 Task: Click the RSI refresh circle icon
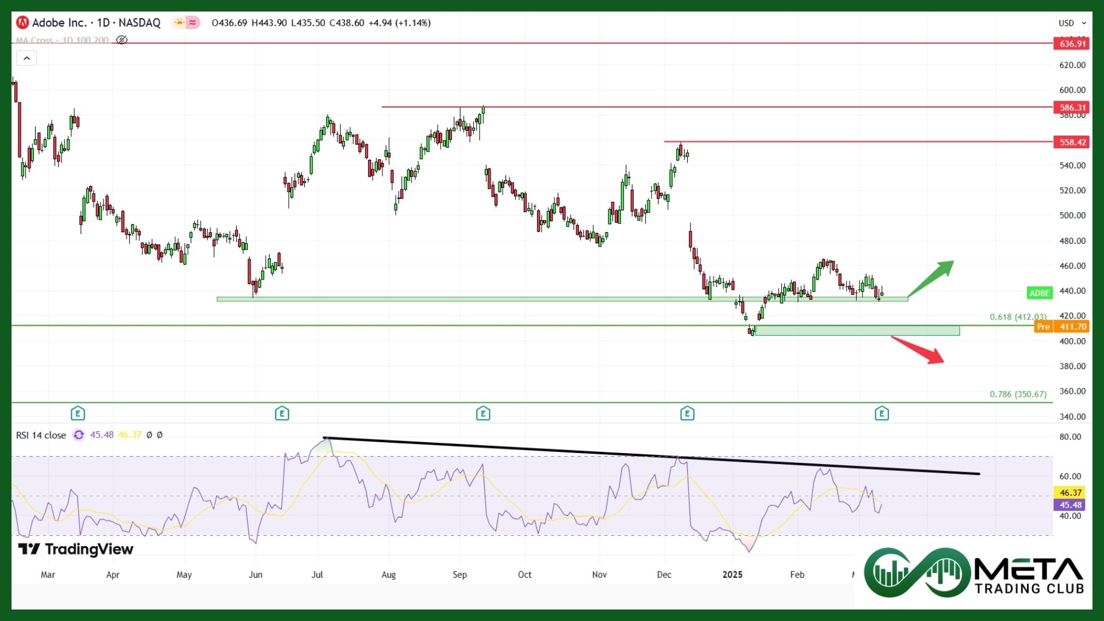[x=79, y=435]
